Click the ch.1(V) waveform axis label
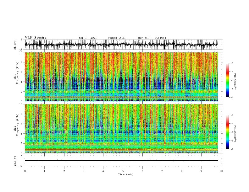The width and height of the screenshot is (249, 192). click(15, 45)
